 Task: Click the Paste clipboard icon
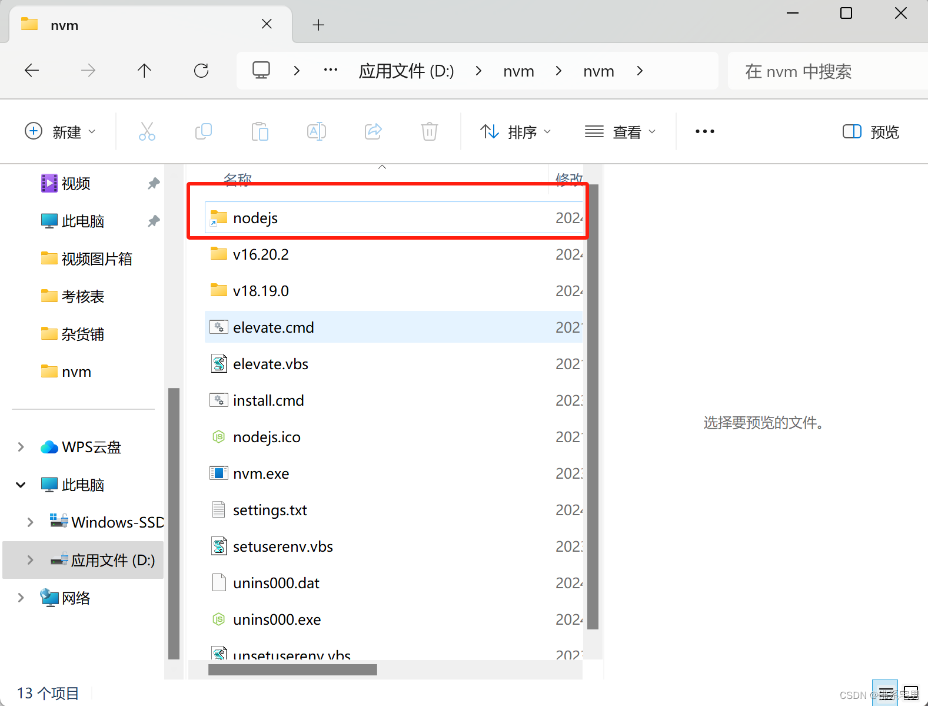[x=260, y=131]
